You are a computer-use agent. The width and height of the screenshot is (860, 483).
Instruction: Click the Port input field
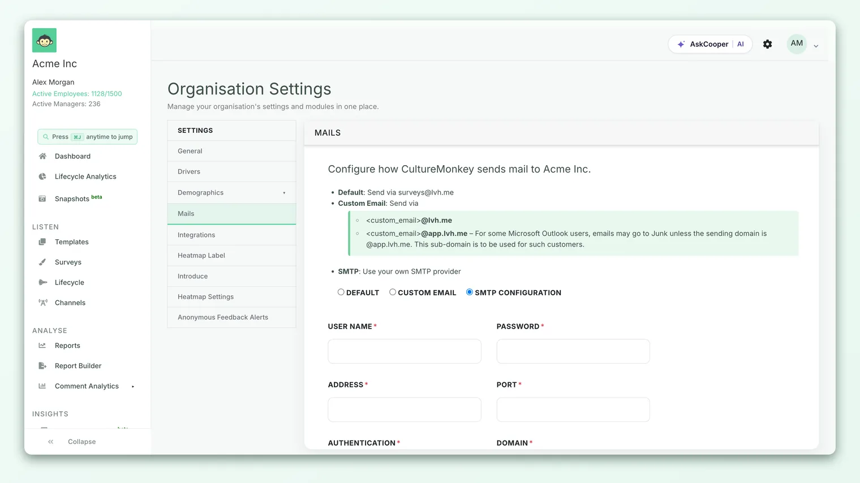[x=573, y=409]
